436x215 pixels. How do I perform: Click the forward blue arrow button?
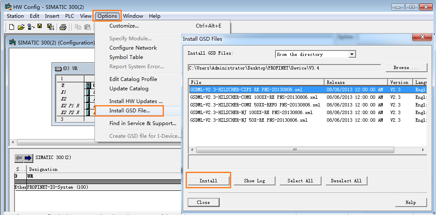pyautogui.click(x=28, y=158)
